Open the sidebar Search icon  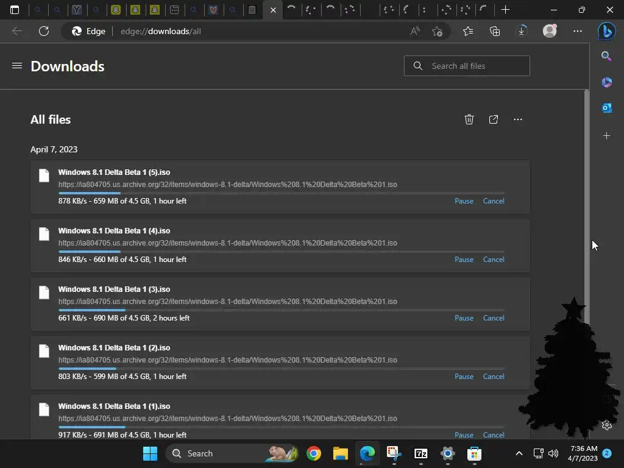606,56
